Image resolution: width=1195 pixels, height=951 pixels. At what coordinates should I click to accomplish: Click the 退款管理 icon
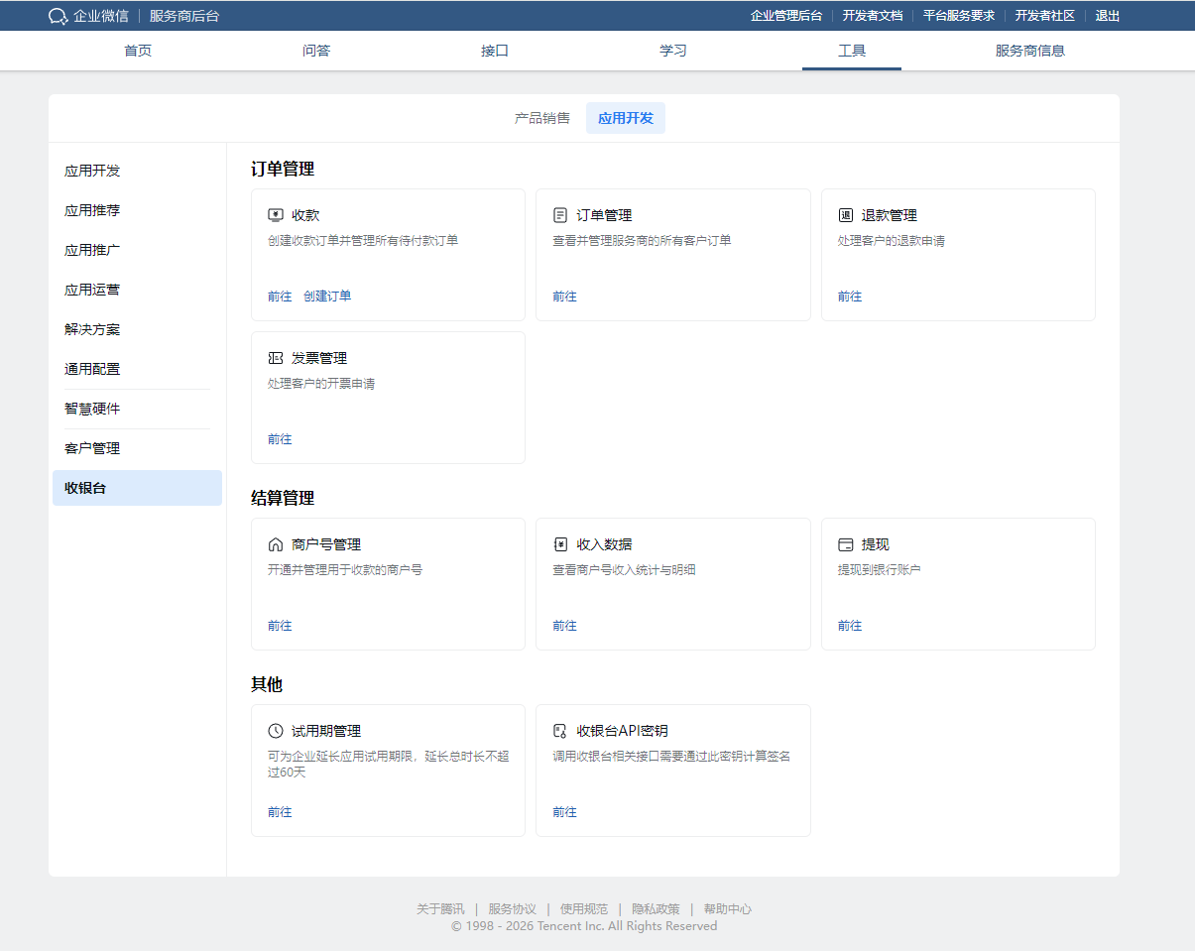(x=846, y=215)
